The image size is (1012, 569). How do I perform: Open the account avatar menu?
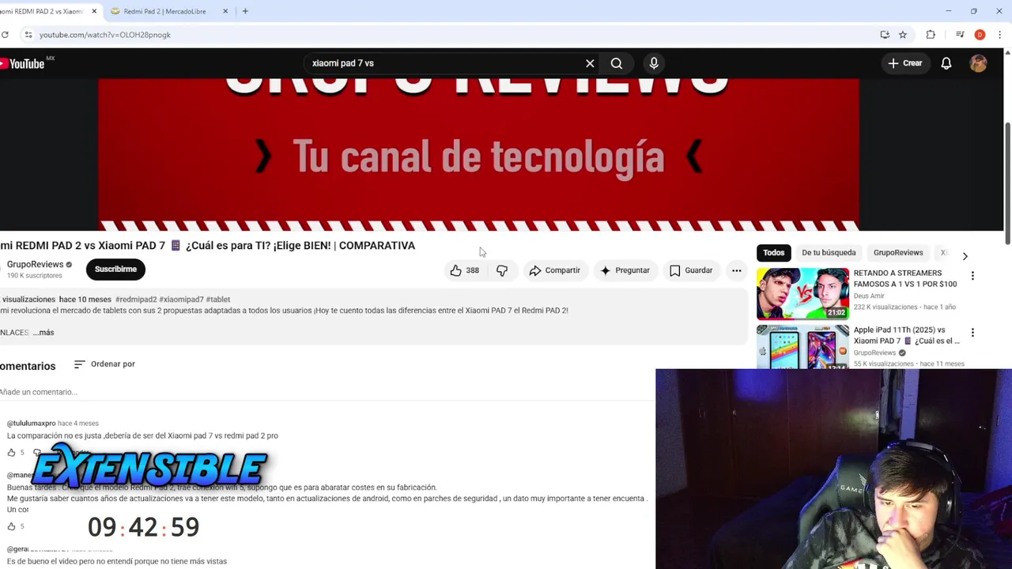tap(978, 63)
